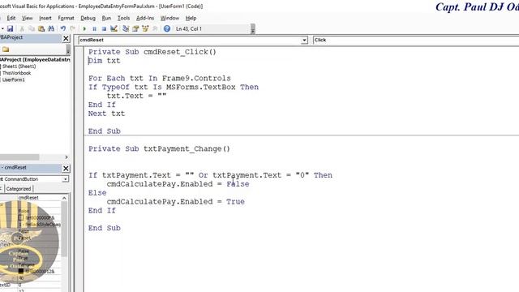Undo the last edit with the blue arrow

point(63,29)
